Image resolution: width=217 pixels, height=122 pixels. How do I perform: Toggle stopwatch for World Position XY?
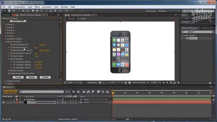coord(11,44)
